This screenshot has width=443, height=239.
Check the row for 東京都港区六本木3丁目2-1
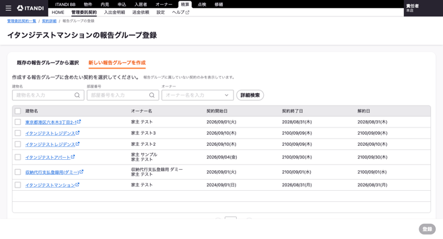[18, 122]
